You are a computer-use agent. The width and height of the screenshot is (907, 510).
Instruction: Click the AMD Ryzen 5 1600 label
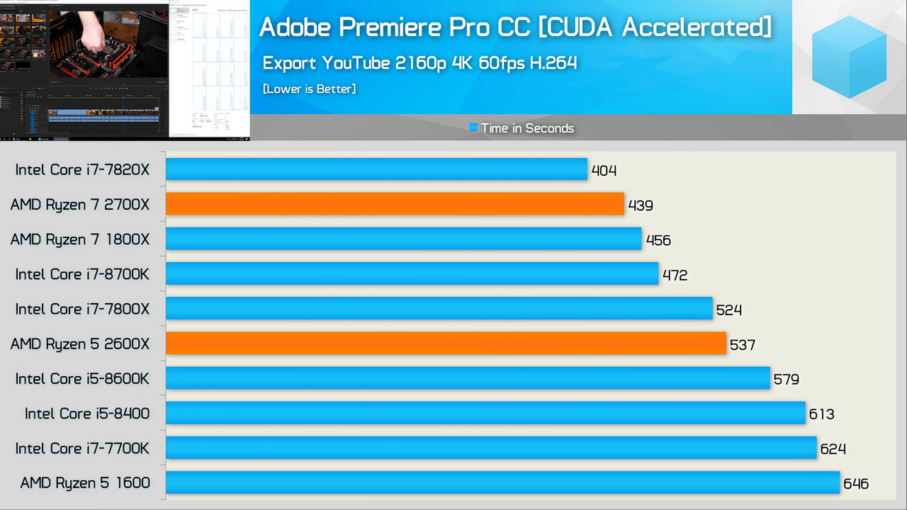(85, 483)
